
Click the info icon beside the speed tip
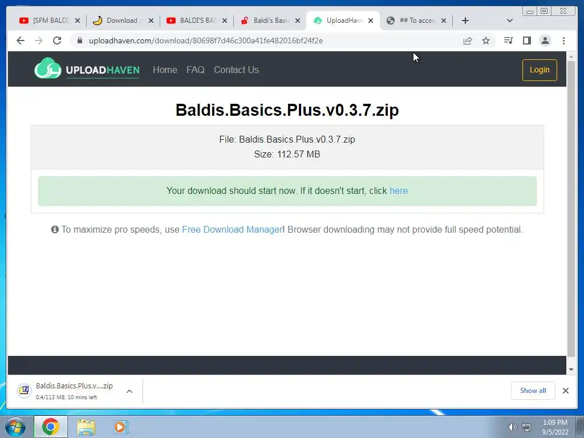[x=55, y=229]
